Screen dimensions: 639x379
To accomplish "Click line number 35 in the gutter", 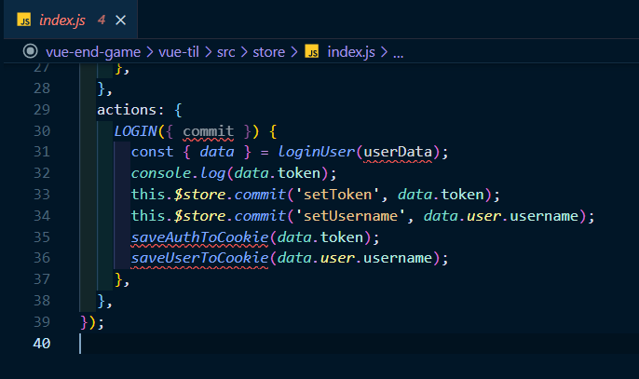I will (42, 237).
